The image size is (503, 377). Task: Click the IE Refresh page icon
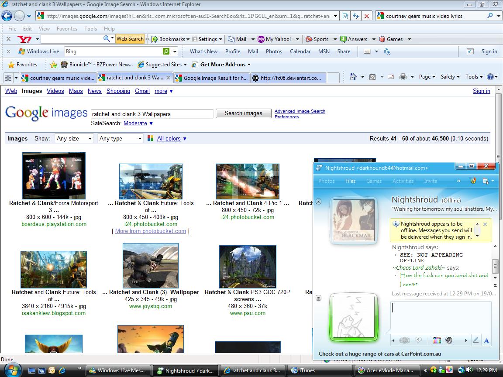356,16
